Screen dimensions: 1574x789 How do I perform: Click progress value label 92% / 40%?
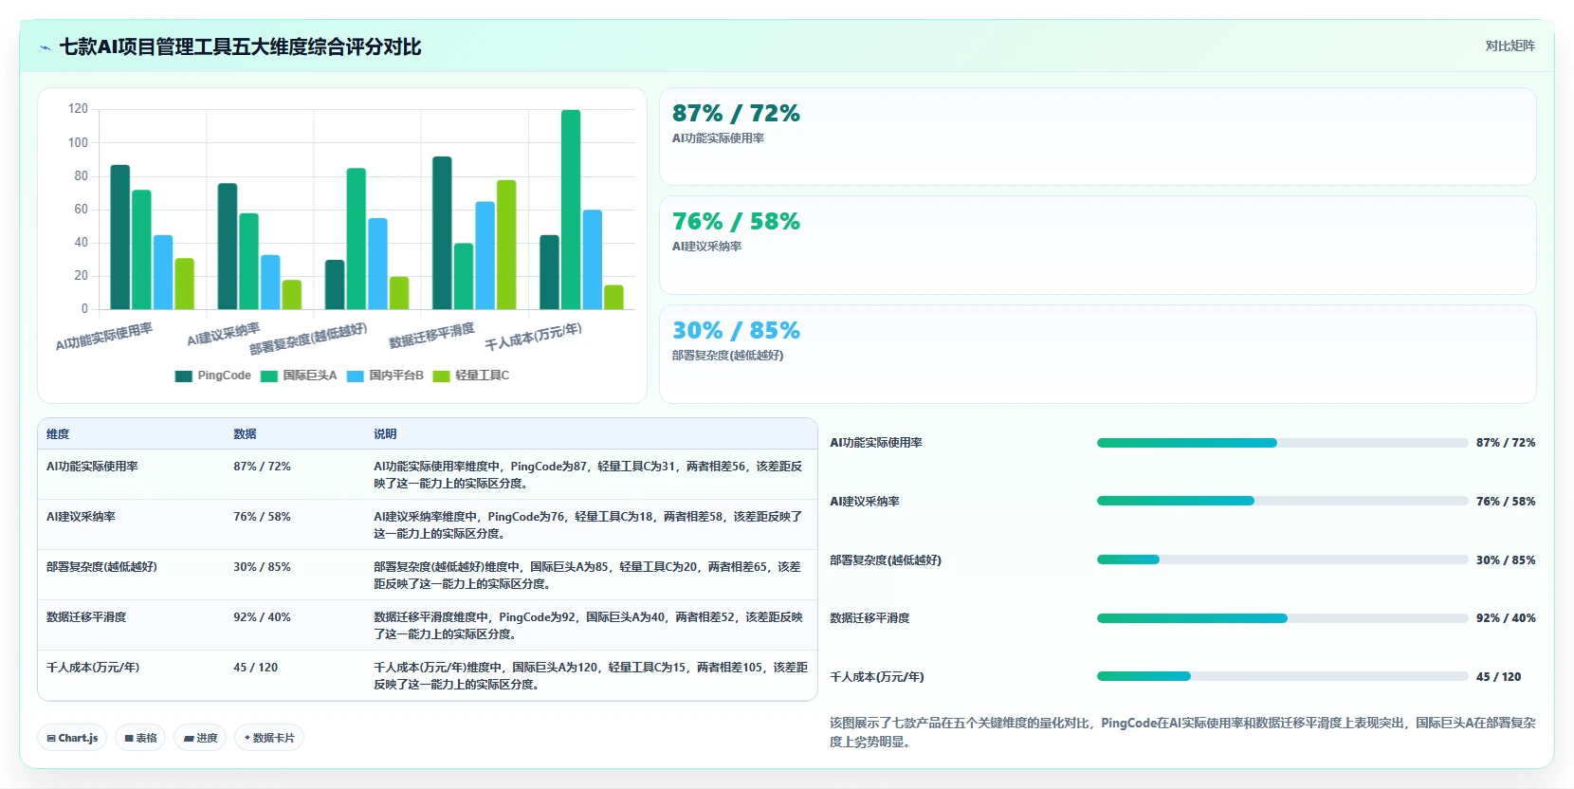(x=1506, y=618)
